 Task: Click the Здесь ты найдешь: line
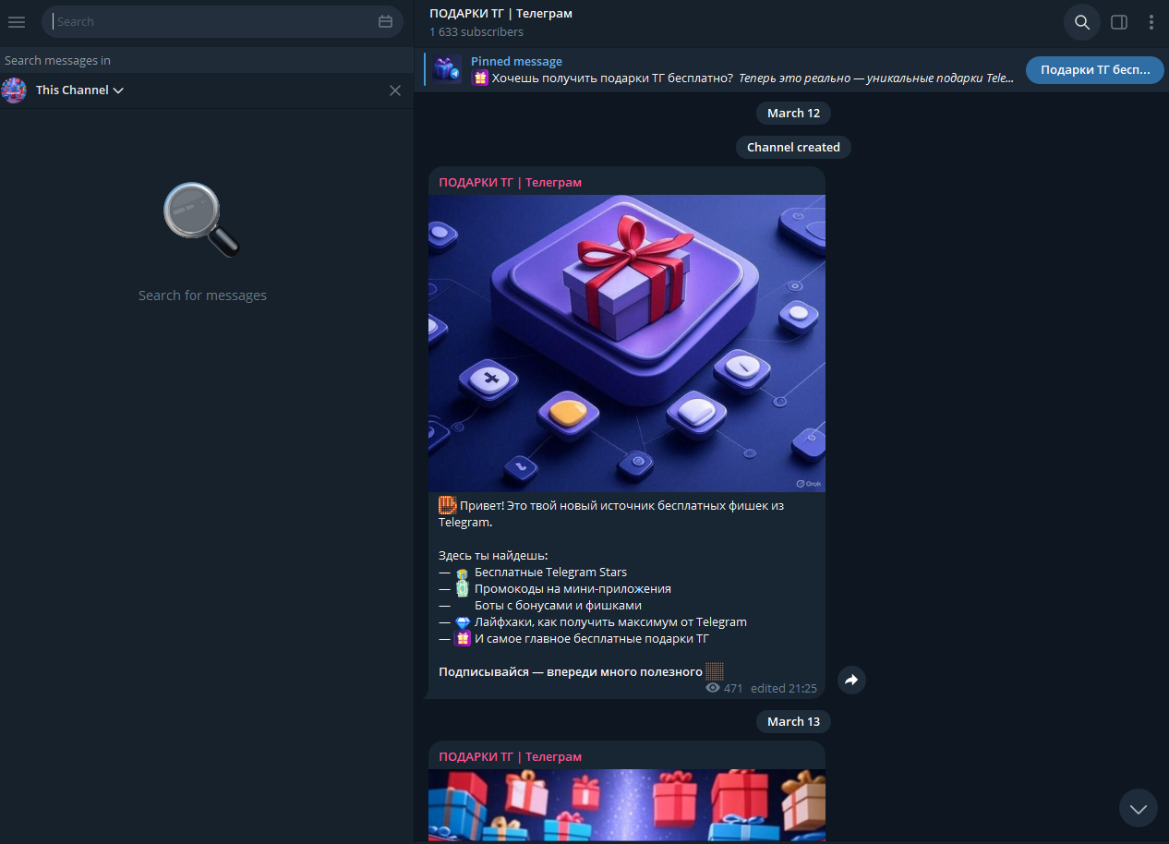[493, 556]
